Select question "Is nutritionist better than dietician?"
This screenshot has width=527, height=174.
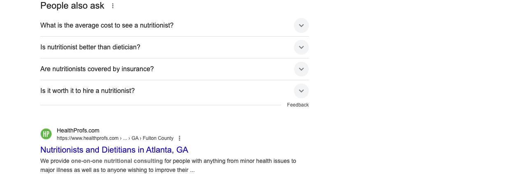pos(90,47)
